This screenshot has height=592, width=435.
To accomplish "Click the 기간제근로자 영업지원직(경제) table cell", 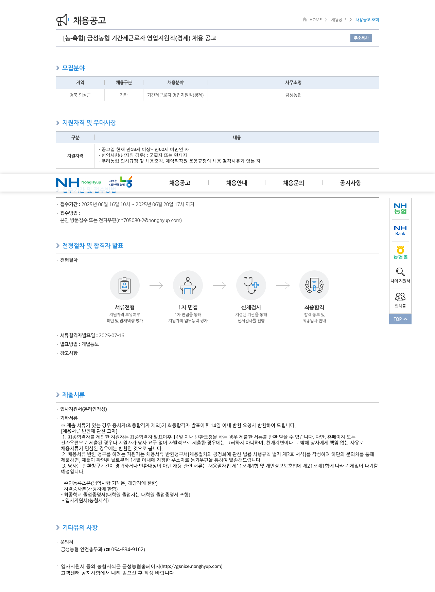I will [175, 95].
